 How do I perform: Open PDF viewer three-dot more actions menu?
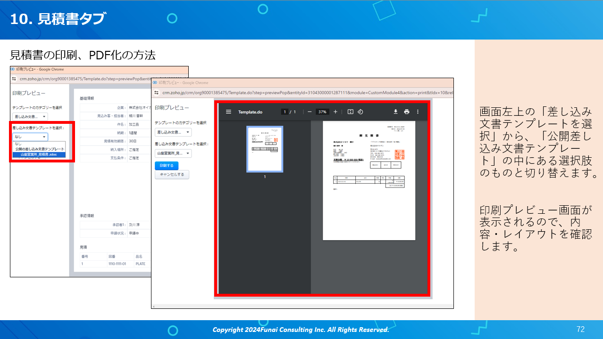tap(418, 112)
